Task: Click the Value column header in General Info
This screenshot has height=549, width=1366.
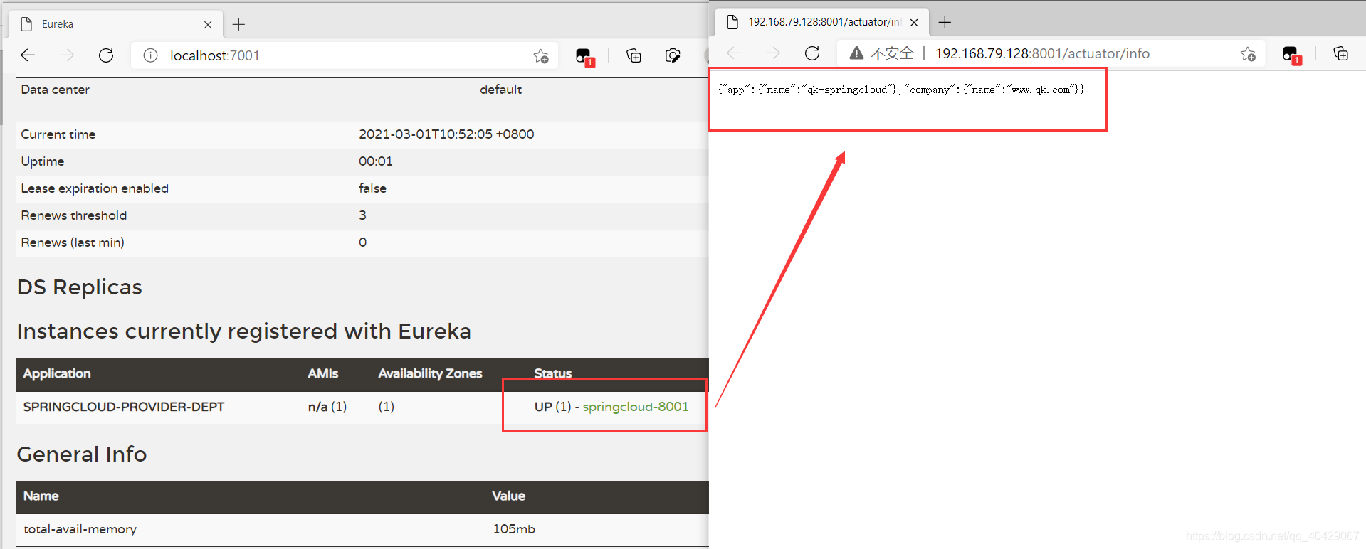Action: pyautogui.click(x=508, y=496)
